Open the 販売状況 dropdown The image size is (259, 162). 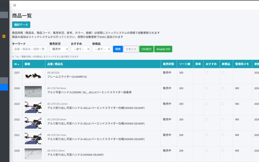coord(59,49)
